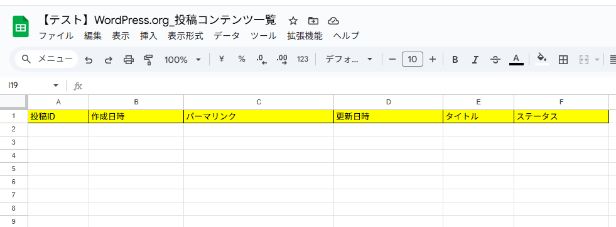The image size is (616, 227).
Task: Increase font size with the plus button
Action: pyautogui.click(x=433, y=59)
